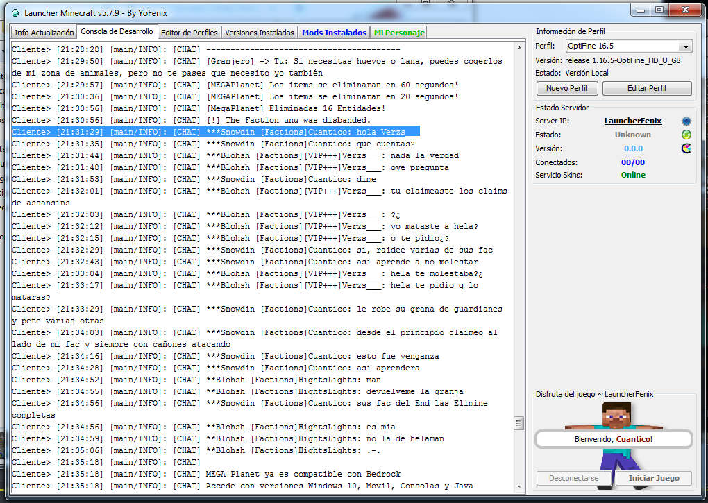The width and height of the screenshot is (708, 503).
Task: Select the Mods Instalados tab
Action: (x=334, y=33)
